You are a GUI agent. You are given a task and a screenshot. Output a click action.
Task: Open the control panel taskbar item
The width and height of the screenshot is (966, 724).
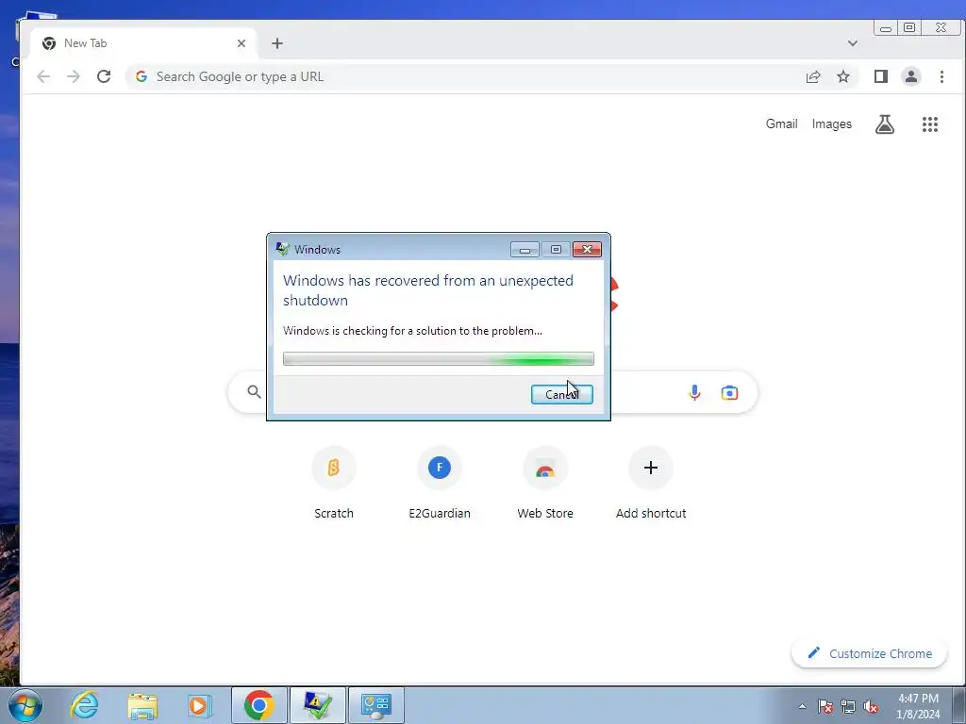pos(376,705)
